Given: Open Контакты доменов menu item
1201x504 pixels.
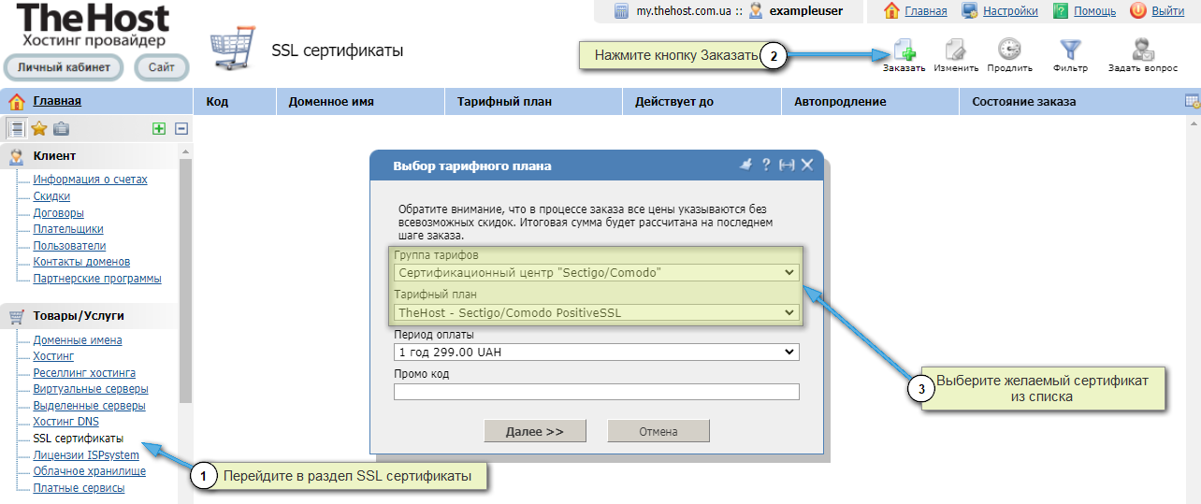Looking at the screenshot, I should click(81, 262).
